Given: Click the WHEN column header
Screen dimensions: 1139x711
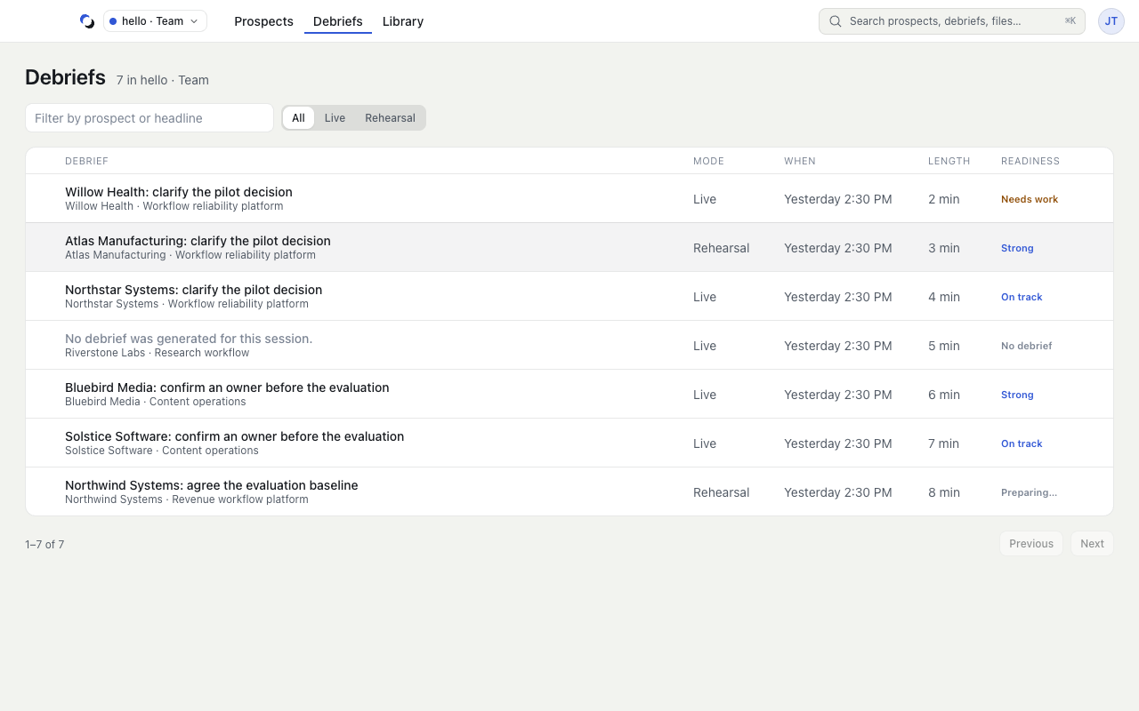Looking at the screenshot, I should (800, 161).
